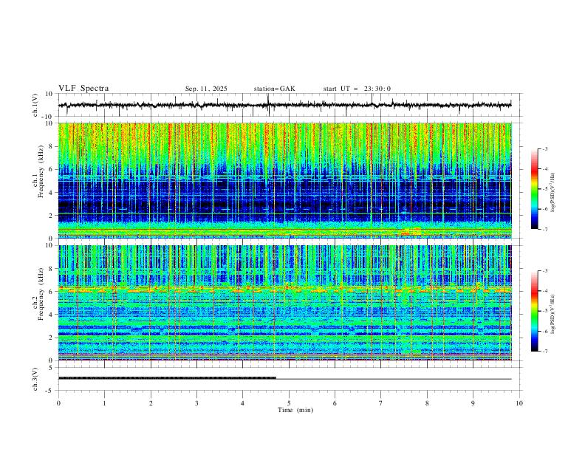Click the '-3' label on upper colorbar
585x452 pixels.
point(544,148)
